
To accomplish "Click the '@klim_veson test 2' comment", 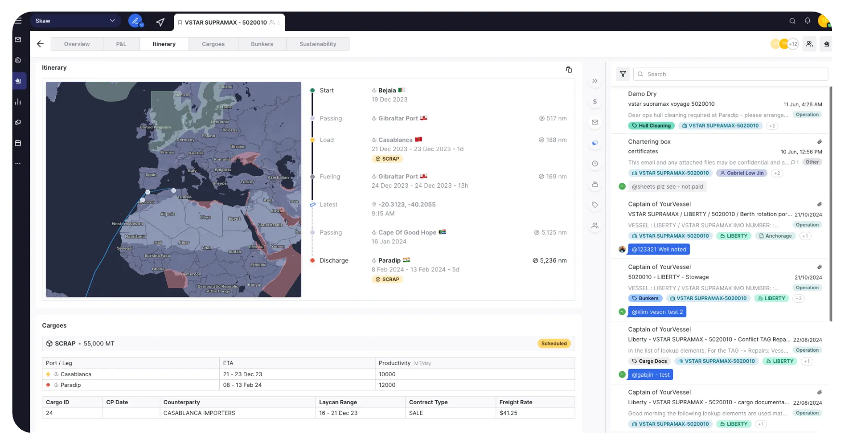I will click(657, 312).
